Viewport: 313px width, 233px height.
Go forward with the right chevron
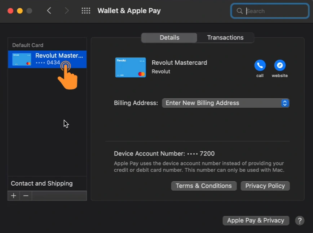[x=67, y=10]
